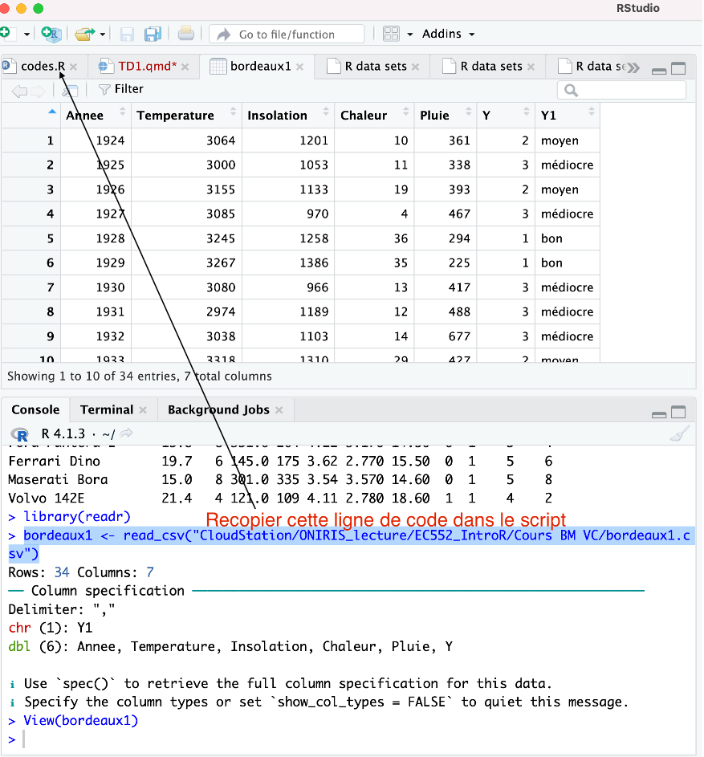The image size is (704, 757).
Task: Click the back navigation arrow in viewer
Action: (x=19, y=90)
